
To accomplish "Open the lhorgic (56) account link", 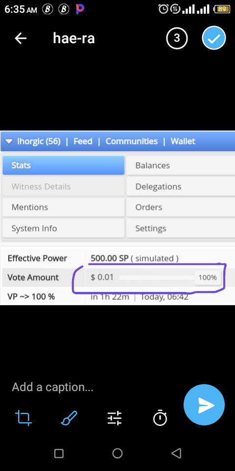I will click(39, 141).
